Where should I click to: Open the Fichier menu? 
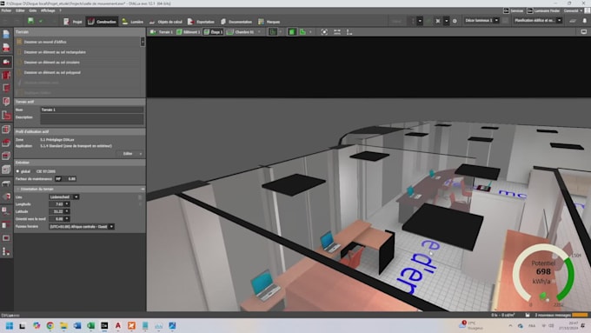pyautogui.click(x=6, y=10)
